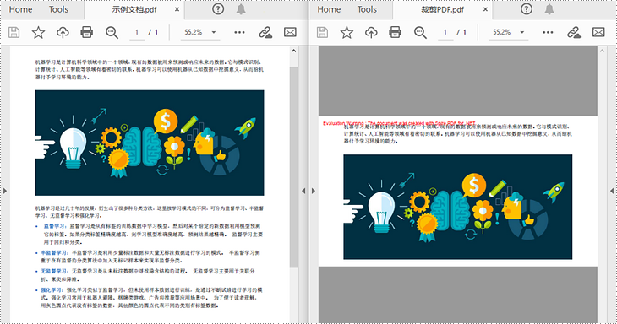Viewport: 617px width, 324px height.
Task: Select the 裁剪PDF.pdf document tab
Action: (443, 10)
